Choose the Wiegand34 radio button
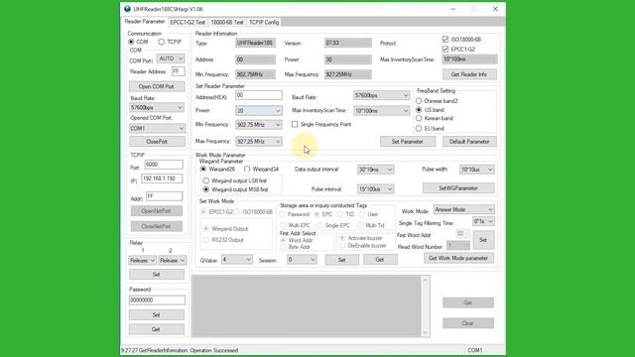 (247, 169)
